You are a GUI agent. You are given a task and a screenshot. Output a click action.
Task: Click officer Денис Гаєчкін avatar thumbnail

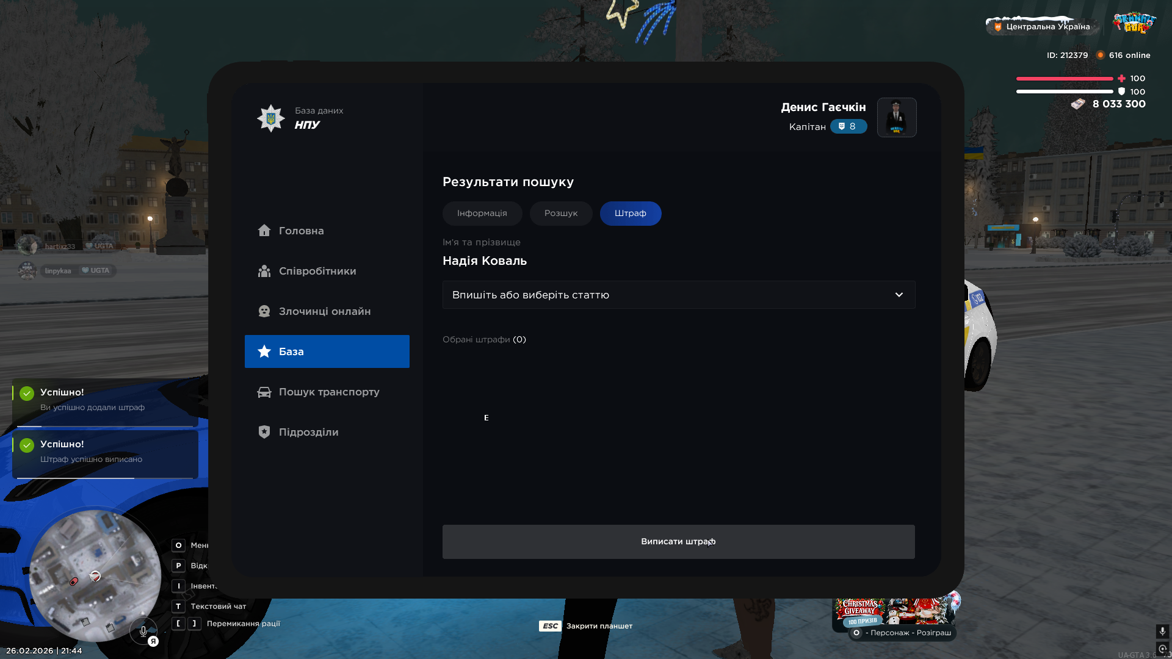896,118
